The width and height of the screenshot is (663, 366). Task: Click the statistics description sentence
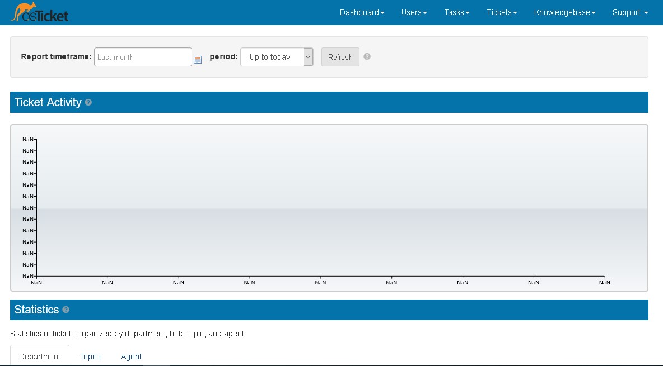click(x=128, y=334)
